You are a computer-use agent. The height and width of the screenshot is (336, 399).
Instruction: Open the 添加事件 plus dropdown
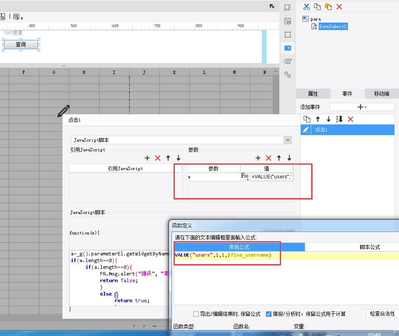[x=362, y=107]
